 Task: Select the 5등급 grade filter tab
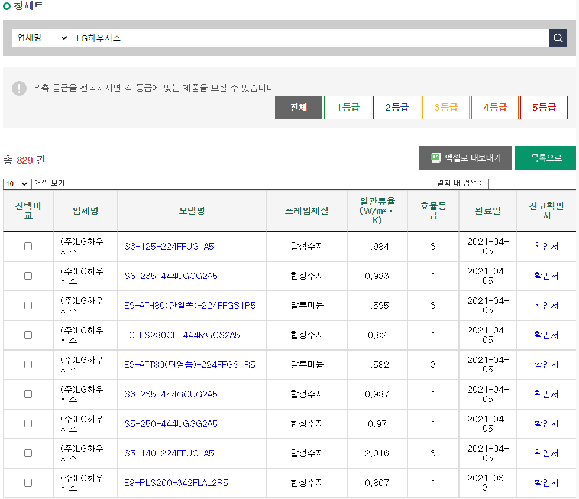(544, 108)
